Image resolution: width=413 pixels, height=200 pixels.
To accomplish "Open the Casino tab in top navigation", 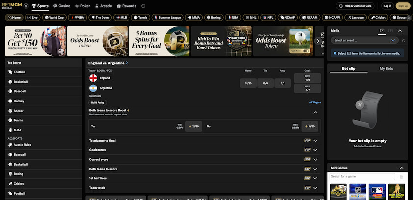I will click(x=62, y=6).
